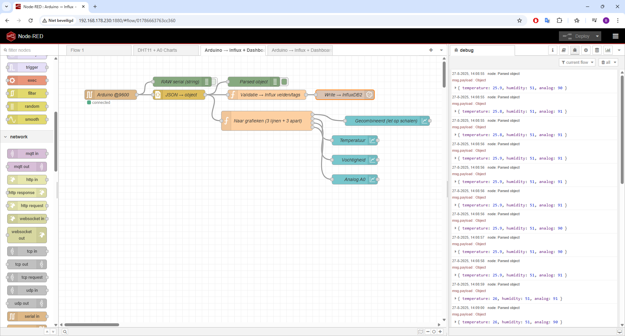
Task: Open context data database icon
Action: (x=597, y=50)
